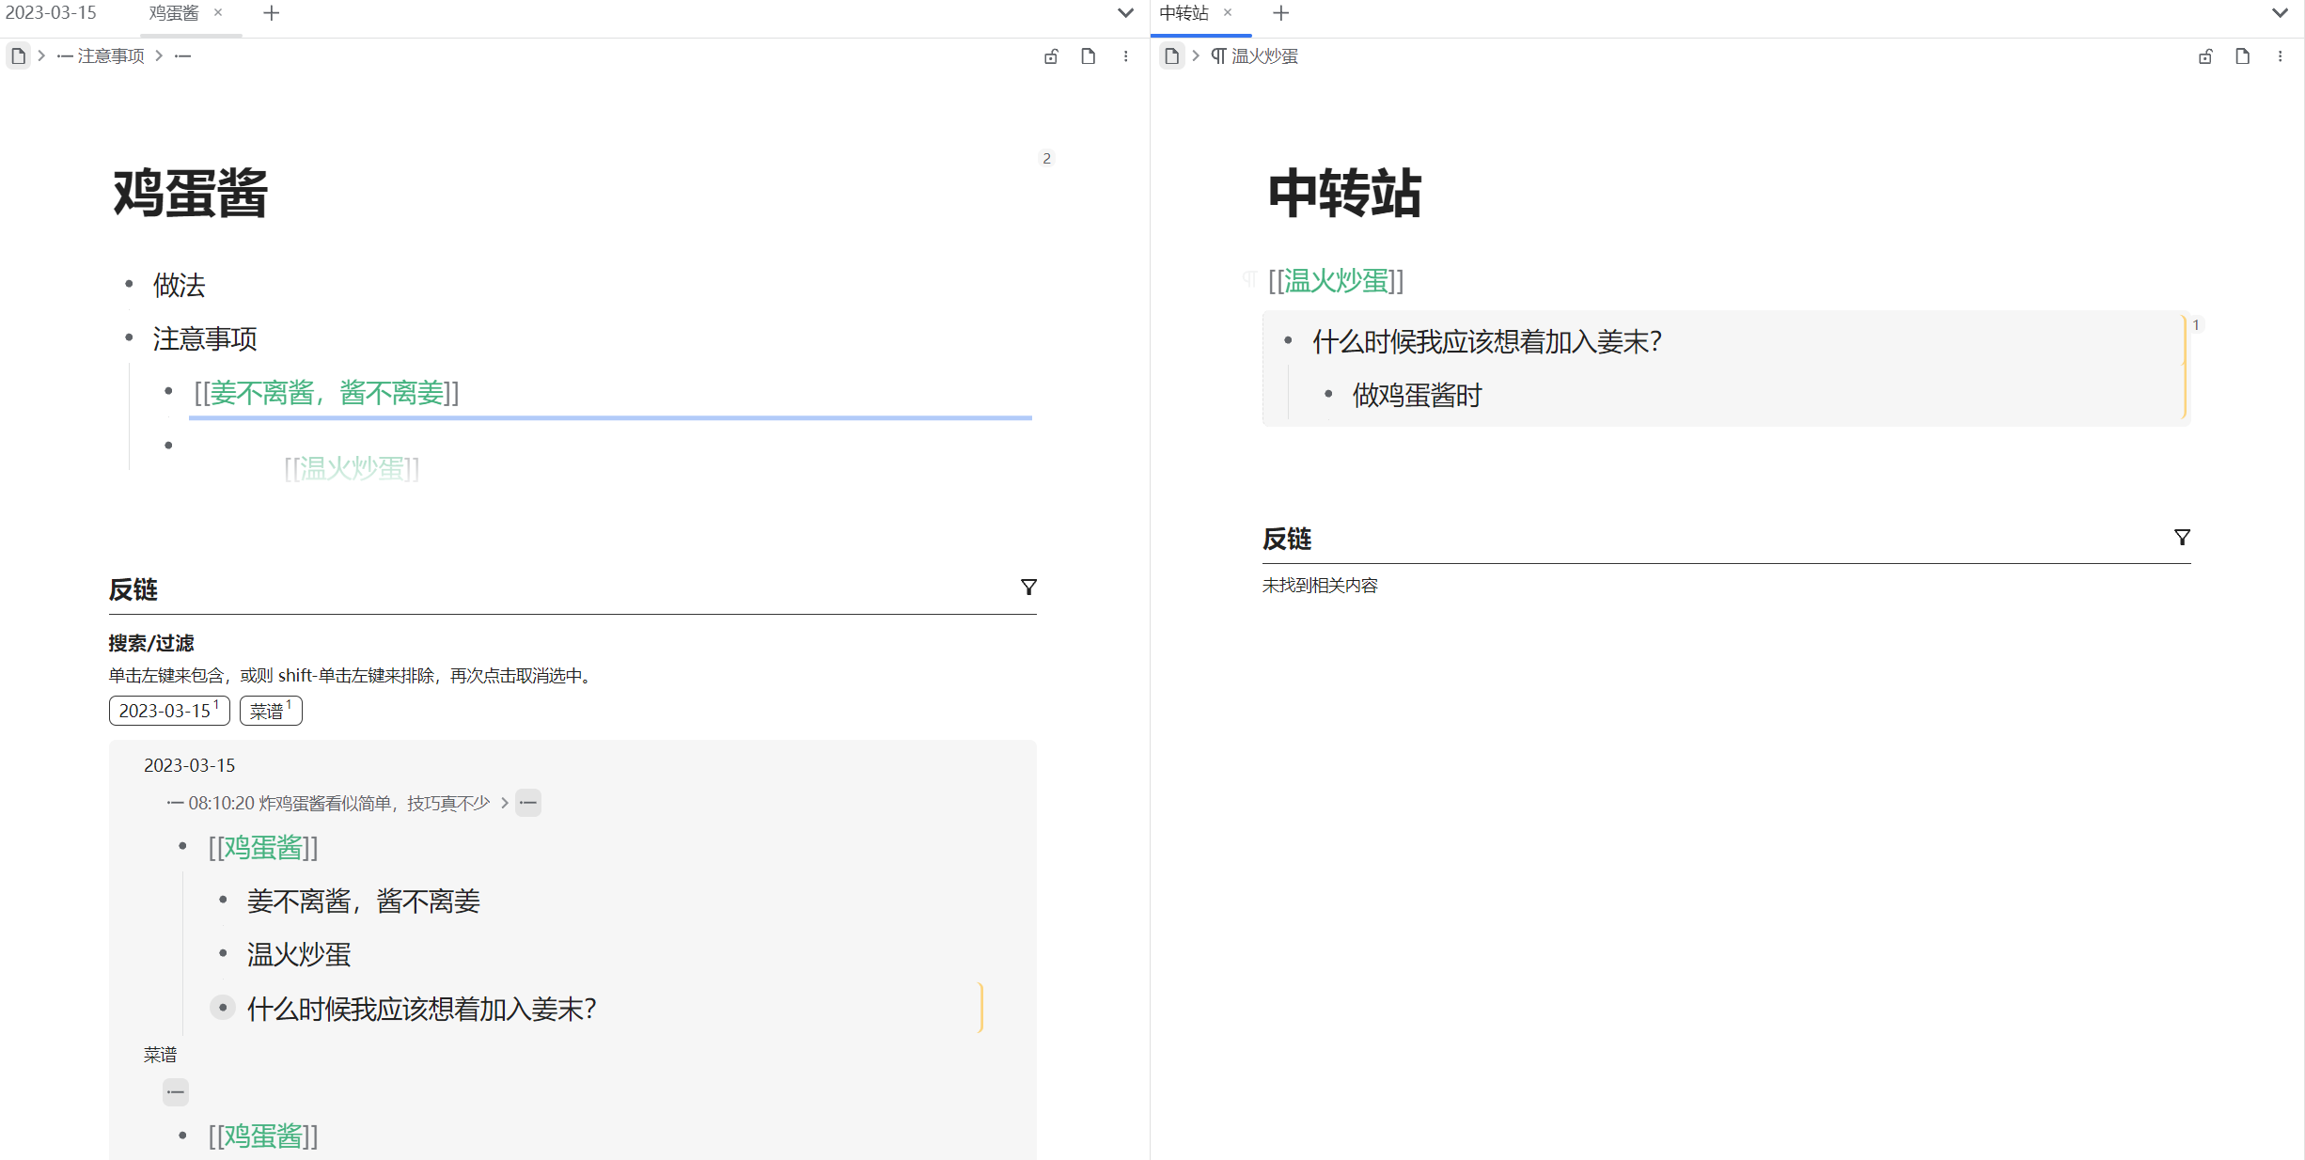
Task: Click the lock icon in right pane
Action: 2205,56
